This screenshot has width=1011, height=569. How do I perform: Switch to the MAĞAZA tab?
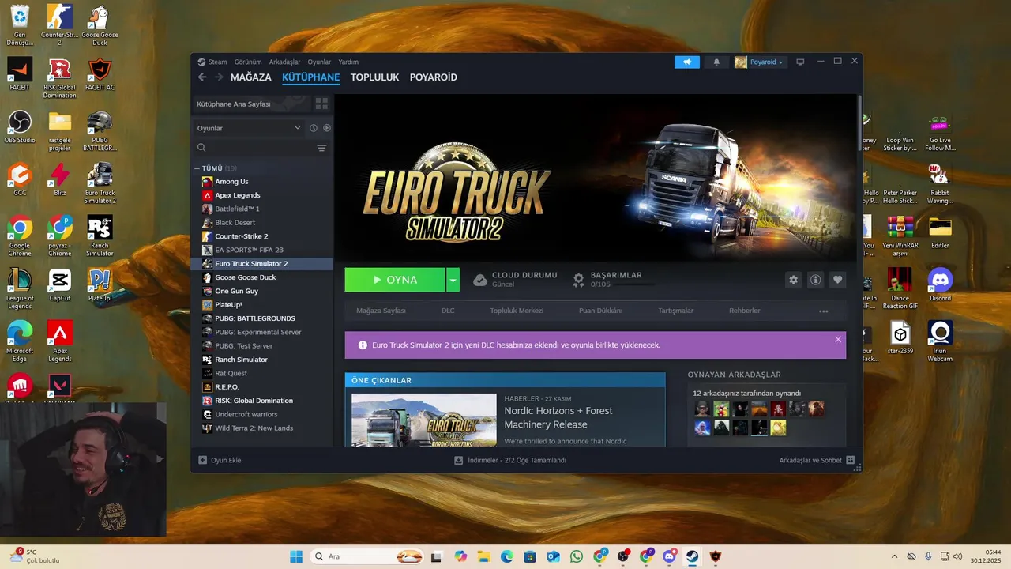tap(251, 77)
